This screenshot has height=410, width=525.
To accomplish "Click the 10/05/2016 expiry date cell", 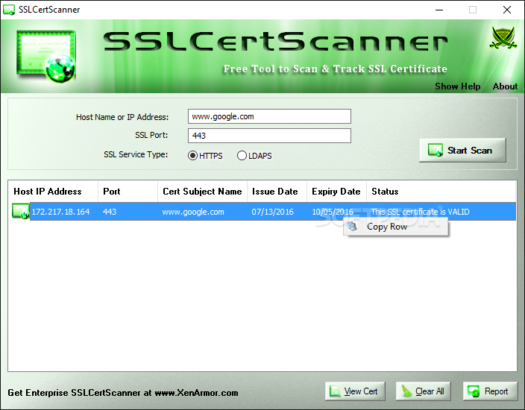I will coord(333,212).
